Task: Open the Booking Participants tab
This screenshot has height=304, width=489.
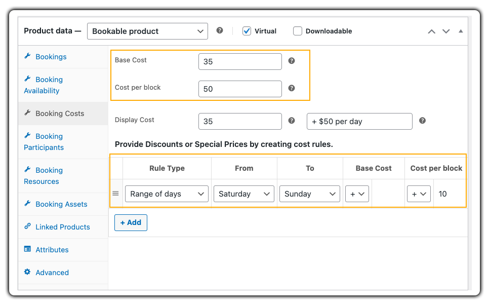Action: (63, 142)
